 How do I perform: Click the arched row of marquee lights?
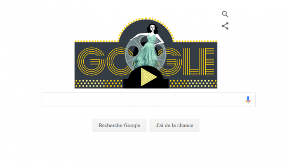point(146,23)
